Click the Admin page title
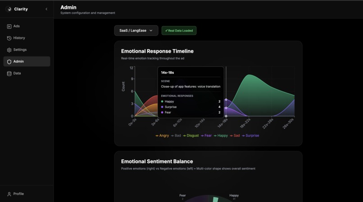The image size is (363, 202). click(68, 7)
